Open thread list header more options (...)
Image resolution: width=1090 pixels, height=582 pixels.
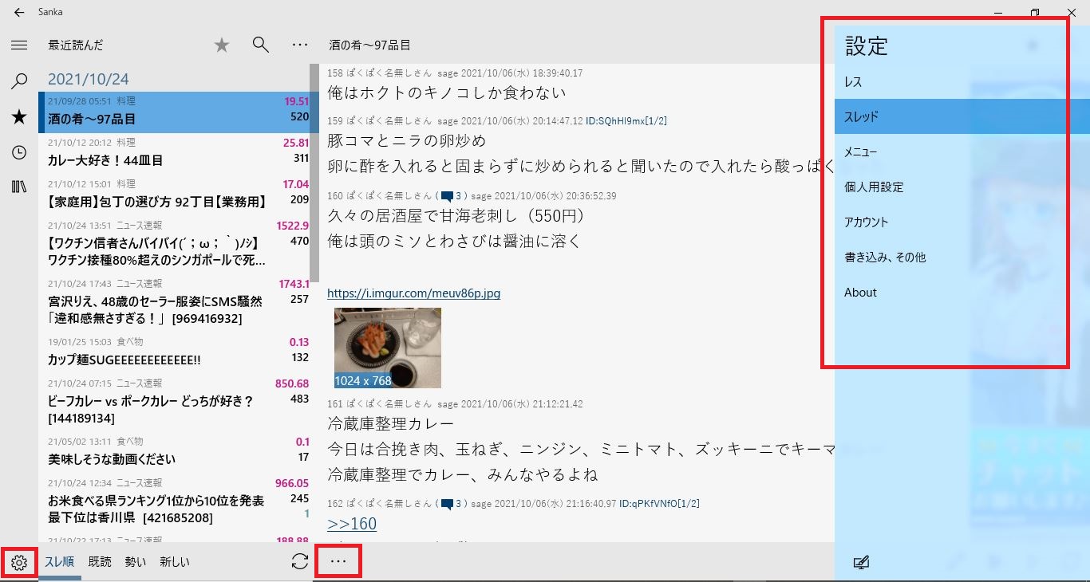pyautogui.click(x=300, y=45)
